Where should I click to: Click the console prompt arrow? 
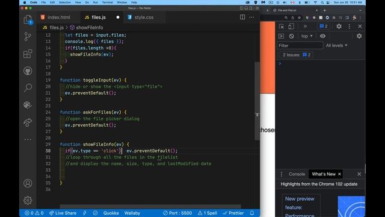pyautogui.click(x=280, y=63)
